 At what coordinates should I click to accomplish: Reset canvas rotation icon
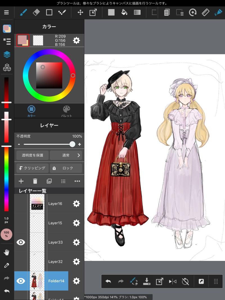pos(185,281)
